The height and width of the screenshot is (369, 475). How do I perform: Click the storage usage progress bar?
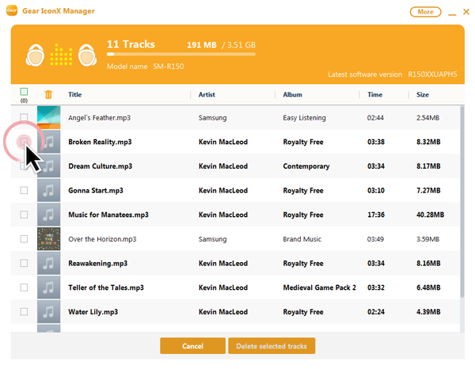[x=180, y=54]
